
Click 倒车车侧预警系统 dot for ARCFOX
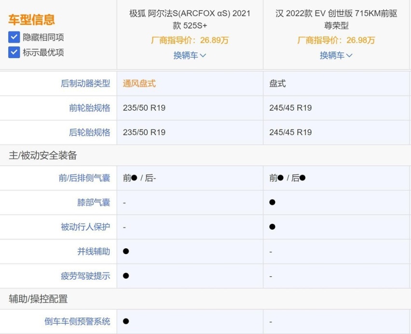[126, 321]
